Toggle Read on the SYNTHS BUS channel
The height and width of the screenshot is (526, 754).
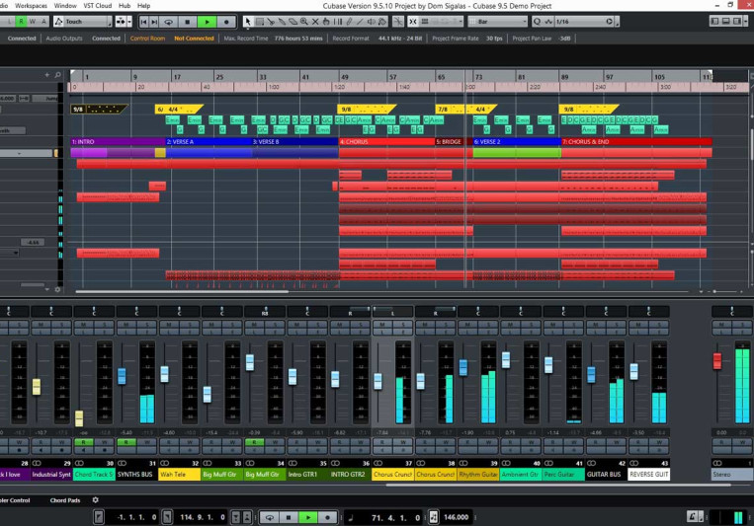126,442
